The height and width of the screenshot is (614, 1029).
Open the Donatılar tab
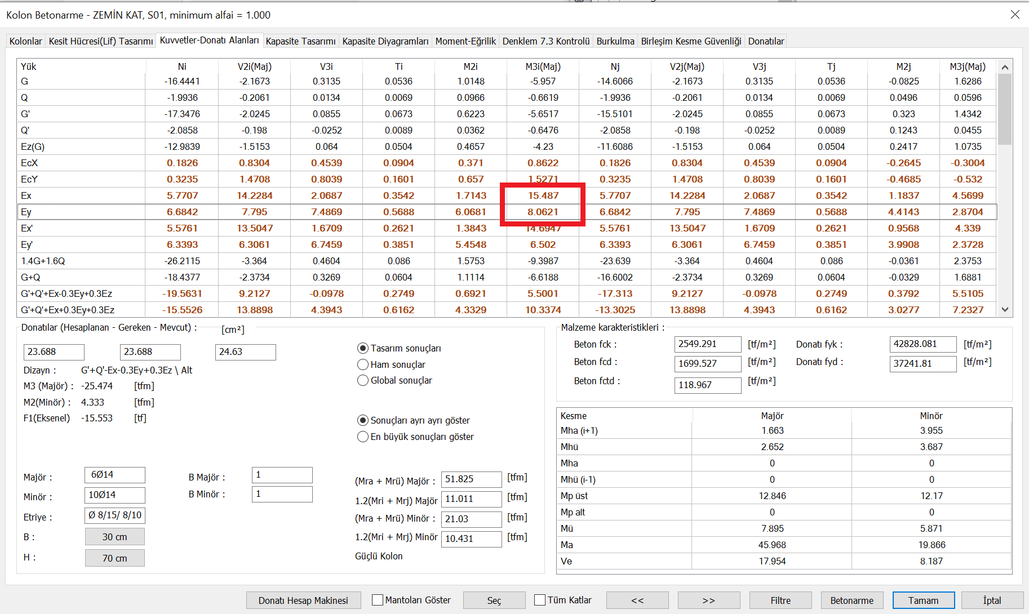(766, 41)
